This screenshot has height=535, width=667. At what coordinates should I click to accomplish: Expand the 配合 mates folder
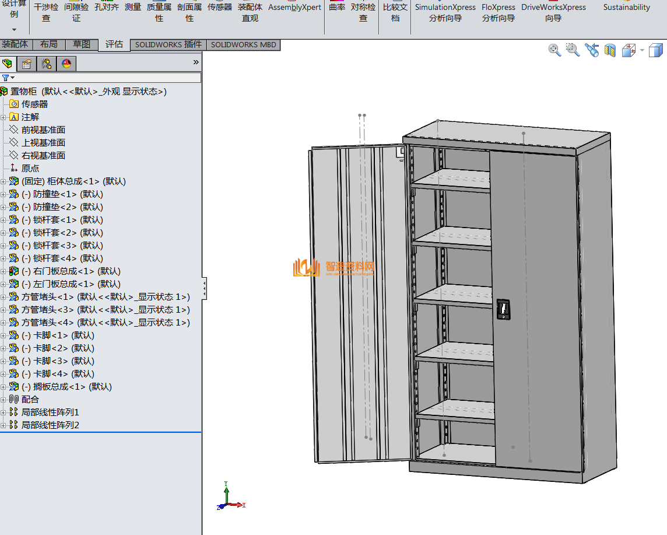pos(3,400)
